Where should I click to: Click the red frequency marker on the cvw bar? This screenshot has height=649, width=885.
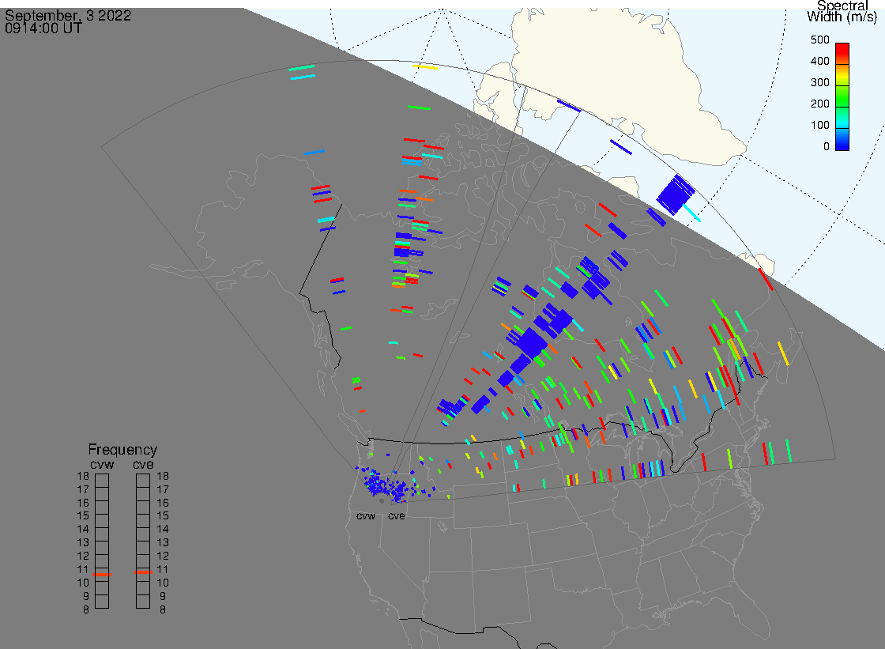[102, 575]
